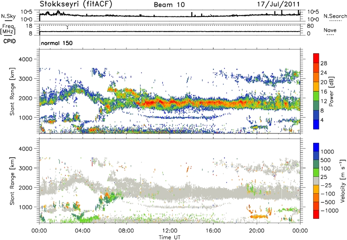
Task: Click the 'Slant Range [km]' label of power panel
Action: 12,91
